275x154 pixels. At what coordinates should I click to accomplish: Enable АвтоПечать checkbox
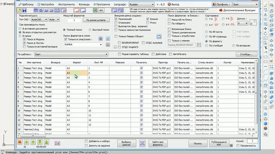tap(171, 54)
